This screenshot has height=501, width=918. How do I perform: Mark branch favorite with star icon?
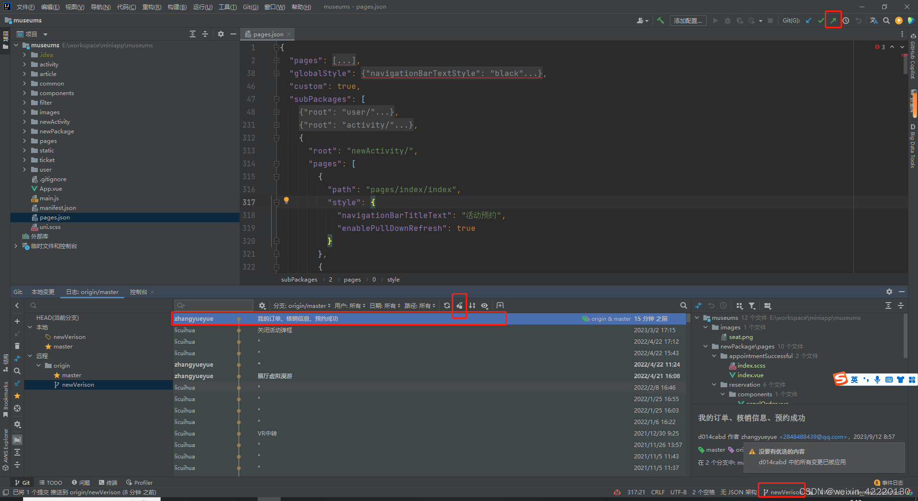tap(17, 396)
